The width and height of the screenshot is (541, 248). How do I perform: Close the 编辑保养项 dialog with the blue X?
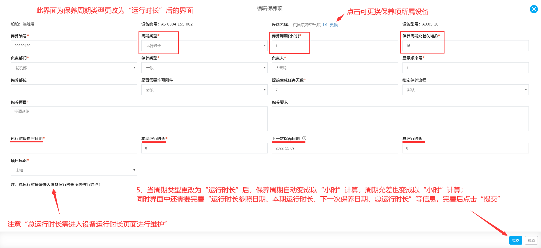click(534, 9)
